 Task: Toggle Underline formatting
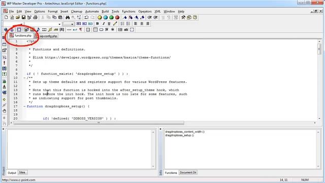click(109, 24)
